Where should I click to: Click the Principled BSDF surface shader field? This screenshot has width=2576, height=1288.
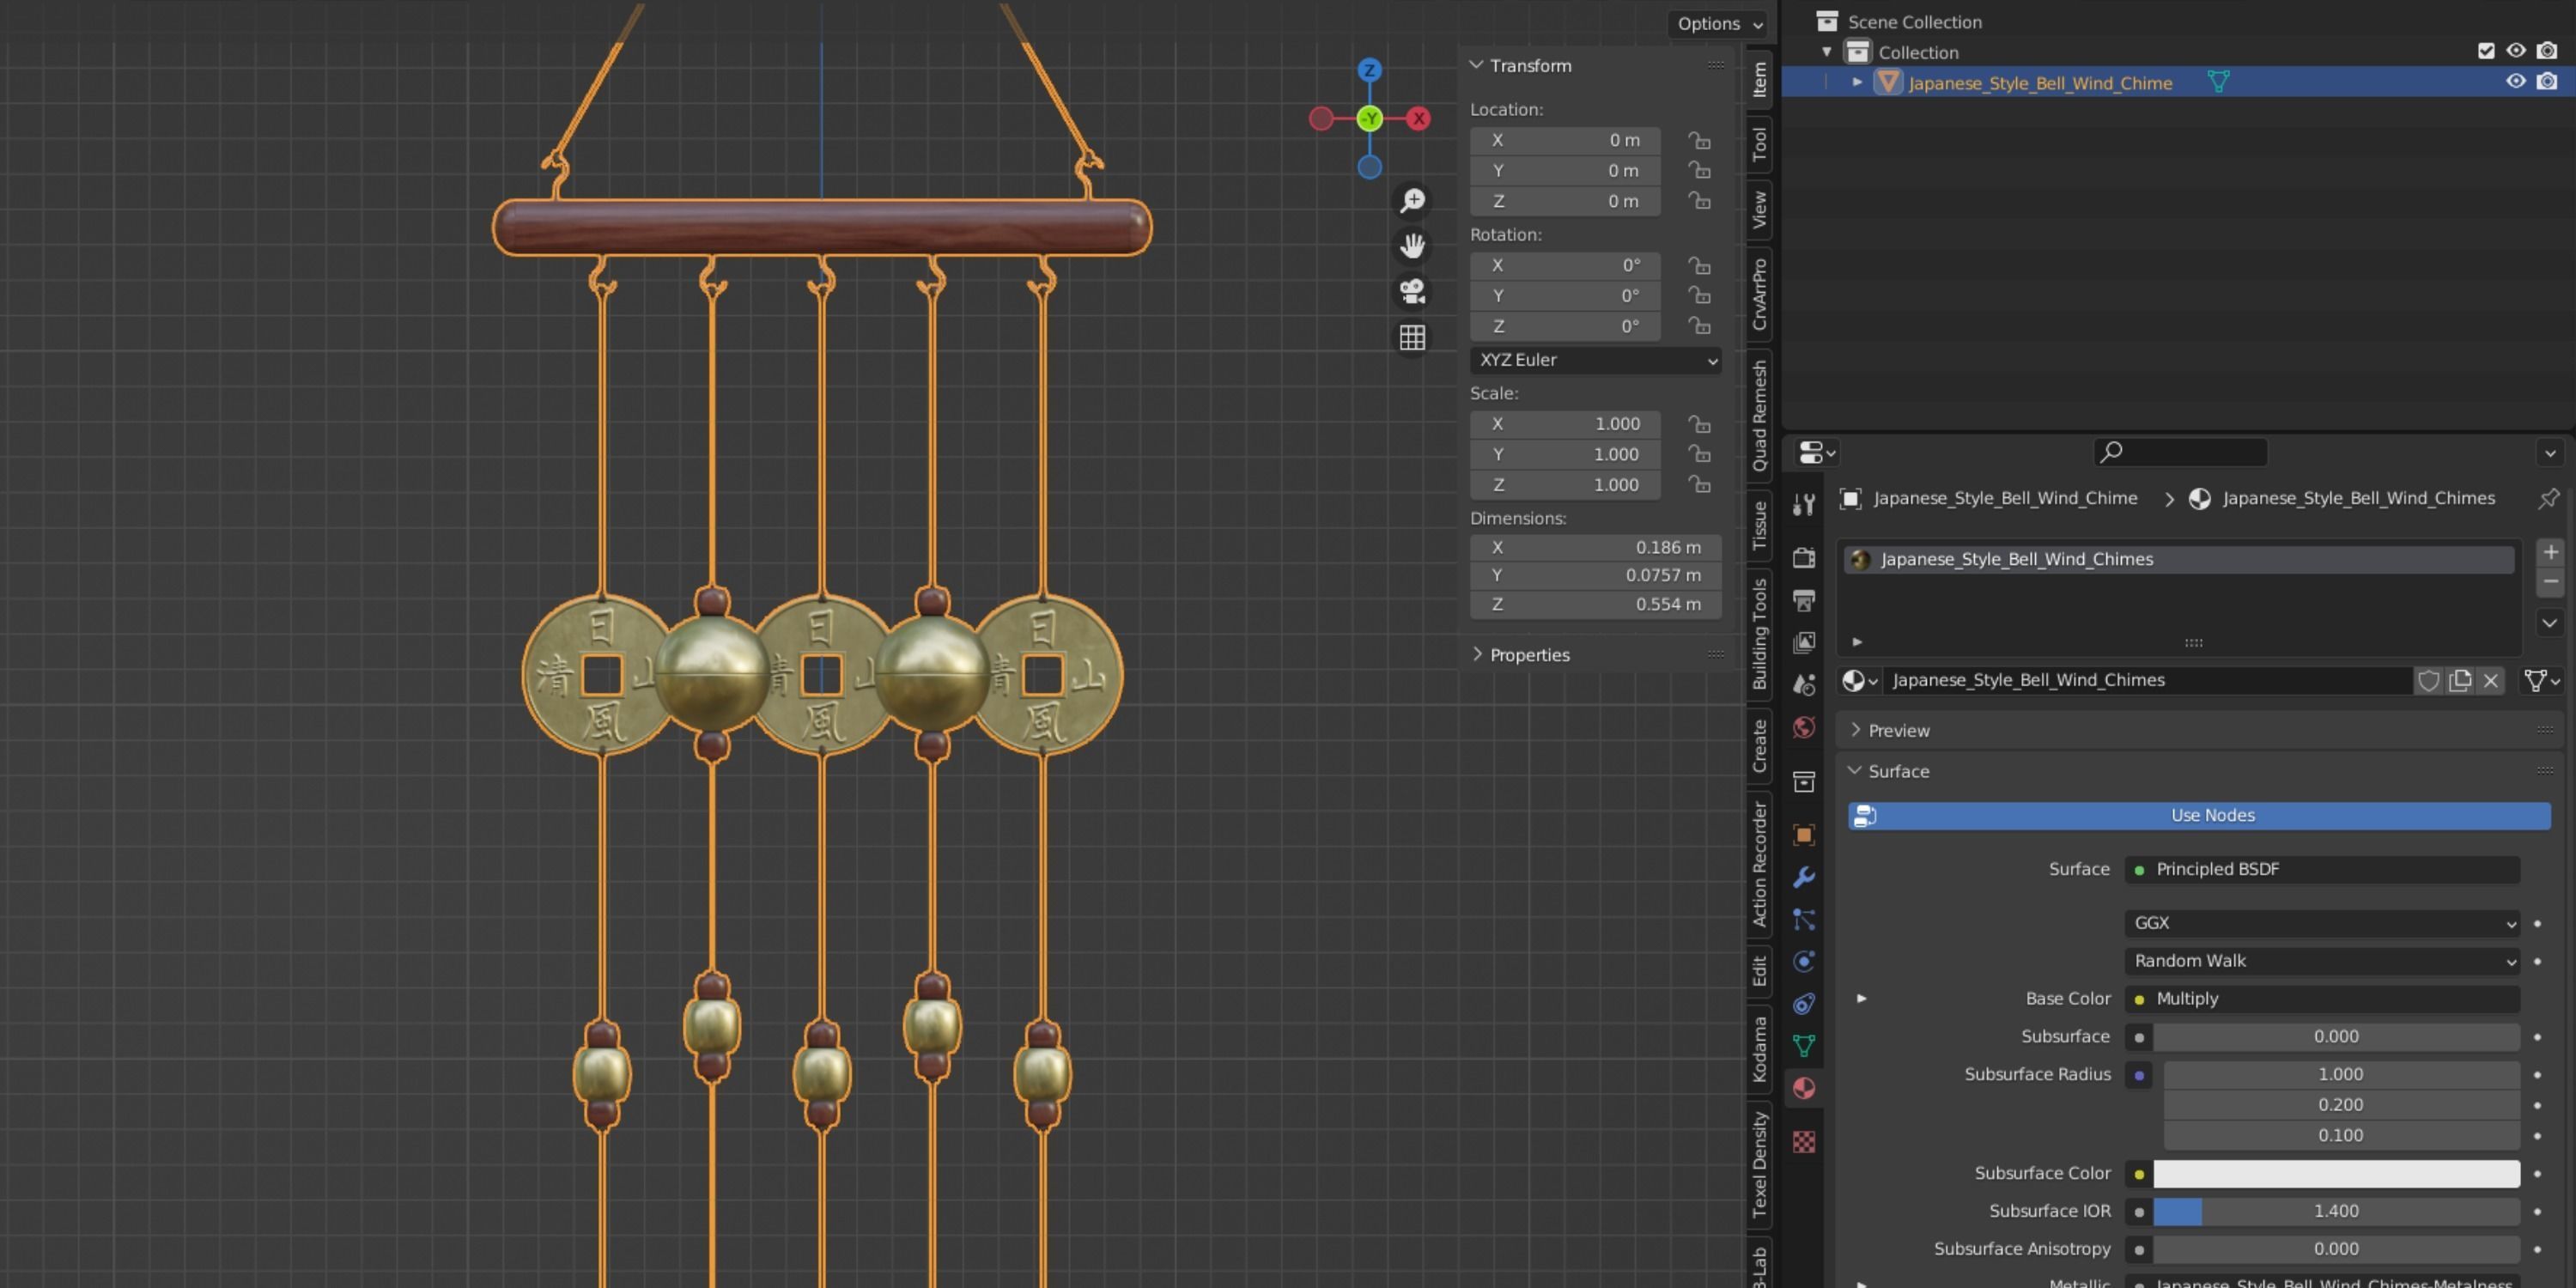(x=2321, y=870)
